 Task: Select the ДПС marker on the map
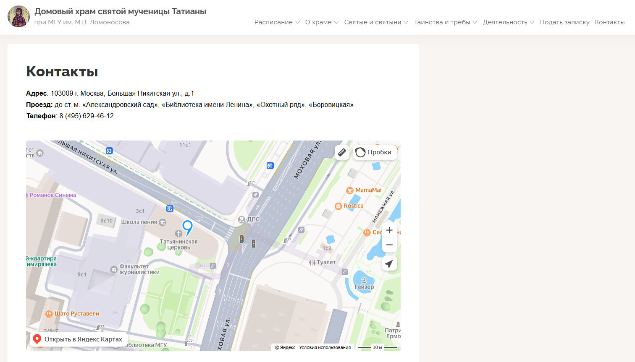click(249, 219)
